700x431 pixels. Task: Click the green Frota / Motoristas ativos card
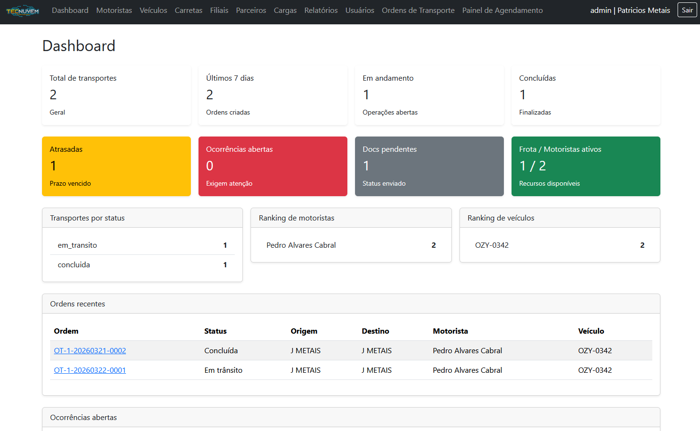586,166
